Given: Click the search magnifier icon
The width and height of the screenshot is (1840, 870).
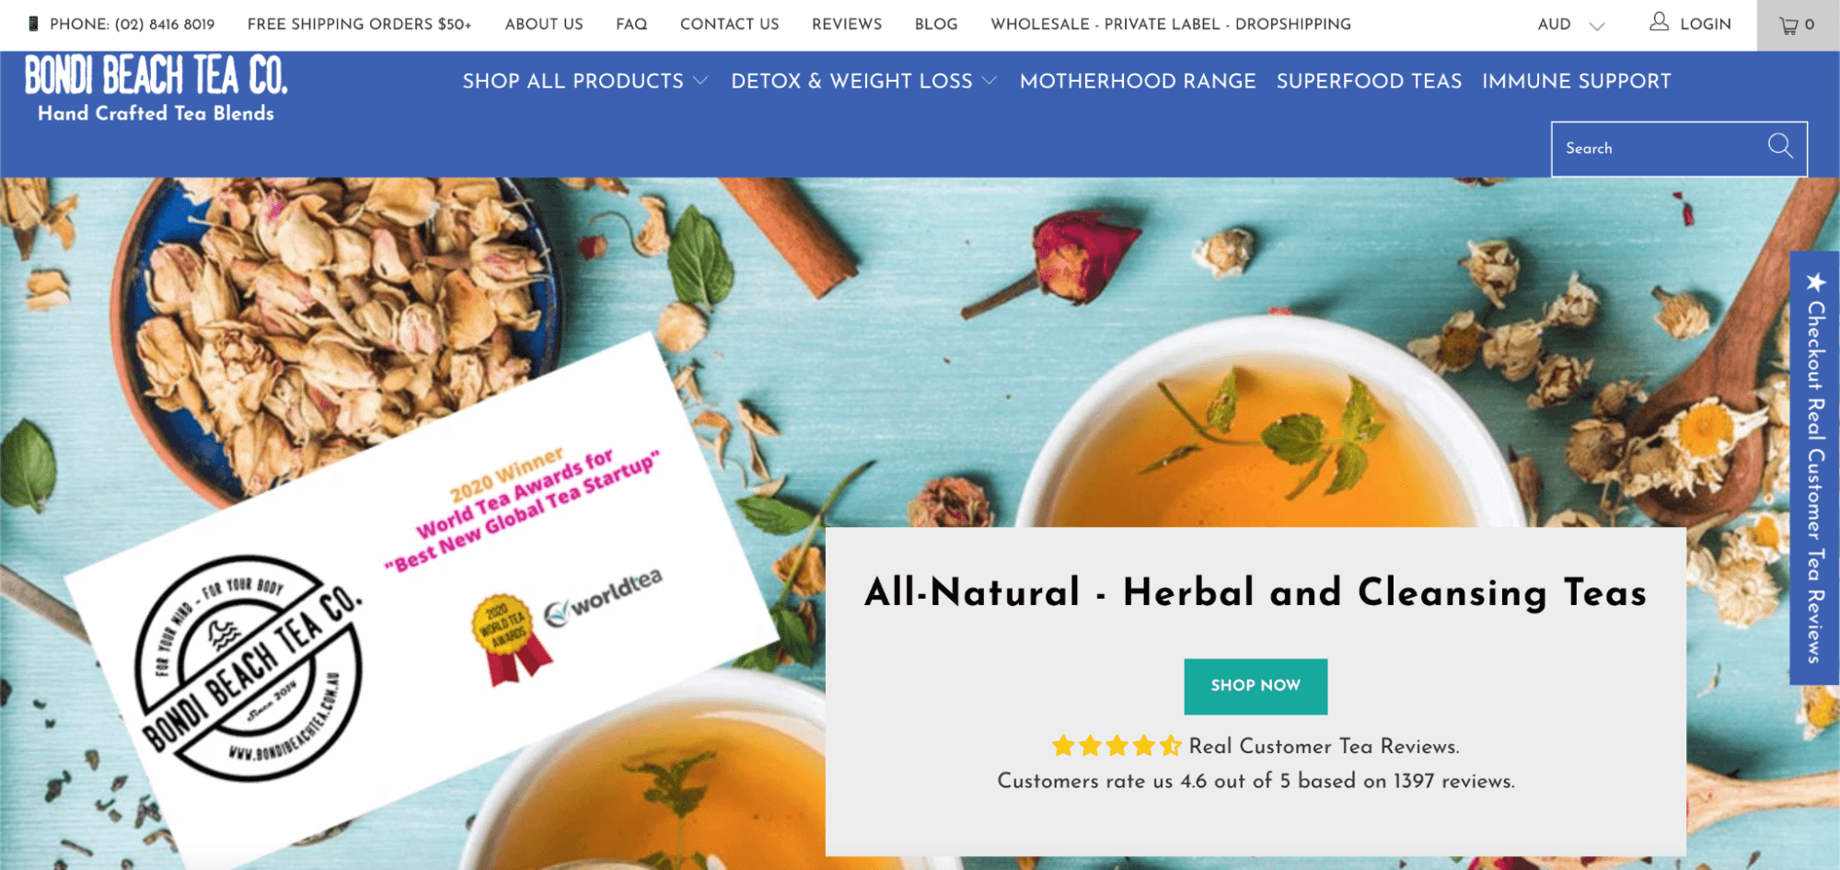Looking at the screenshot, I should tap(1780, 145).
